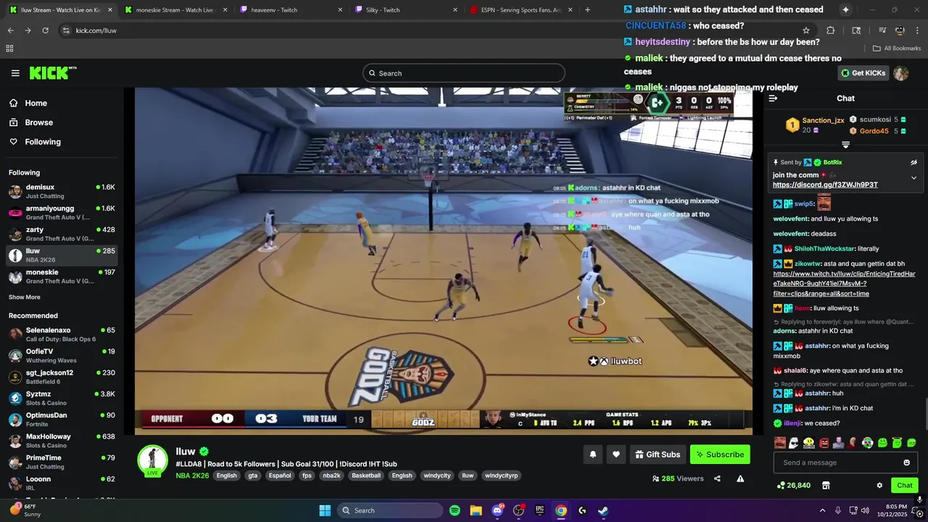
Task: Click the Basketball tag
Action: tap(366, 476)
